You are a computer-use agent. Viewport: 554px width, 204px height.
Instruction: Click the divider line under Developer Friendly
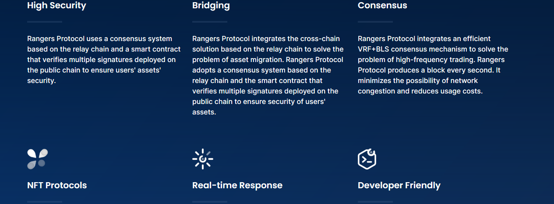tap(375, 202)
